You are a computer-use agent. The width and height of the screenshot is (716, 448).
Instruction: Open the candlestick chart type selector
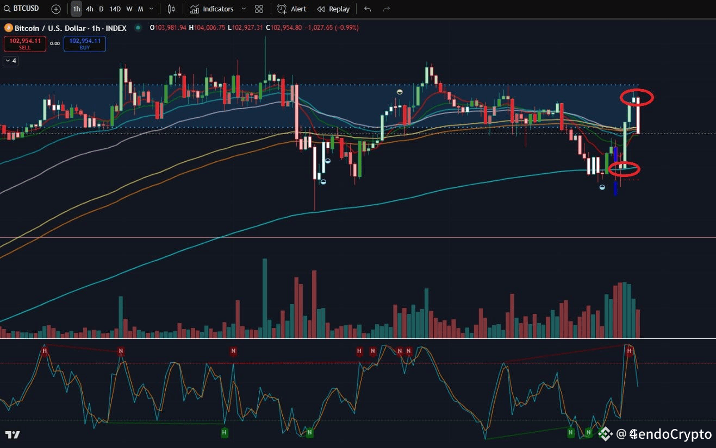click(x=171, y=9)
